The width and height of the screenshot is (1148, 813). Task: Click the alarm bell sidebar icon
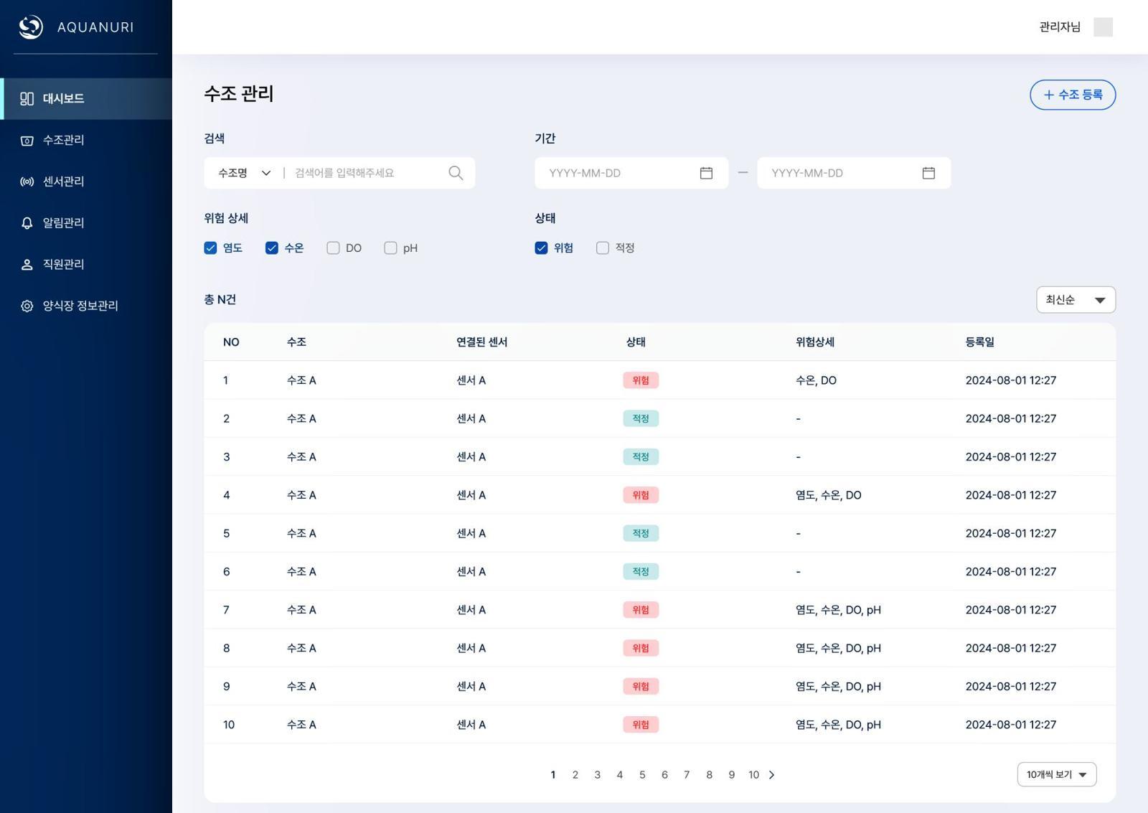(27, 223)
